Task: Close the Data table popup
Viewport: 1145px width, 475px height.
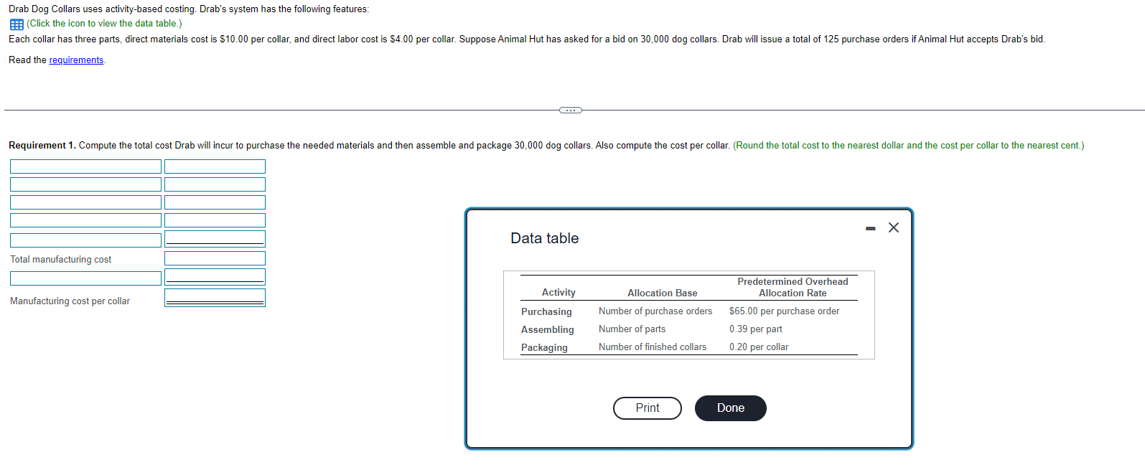Action: point(893,227)
